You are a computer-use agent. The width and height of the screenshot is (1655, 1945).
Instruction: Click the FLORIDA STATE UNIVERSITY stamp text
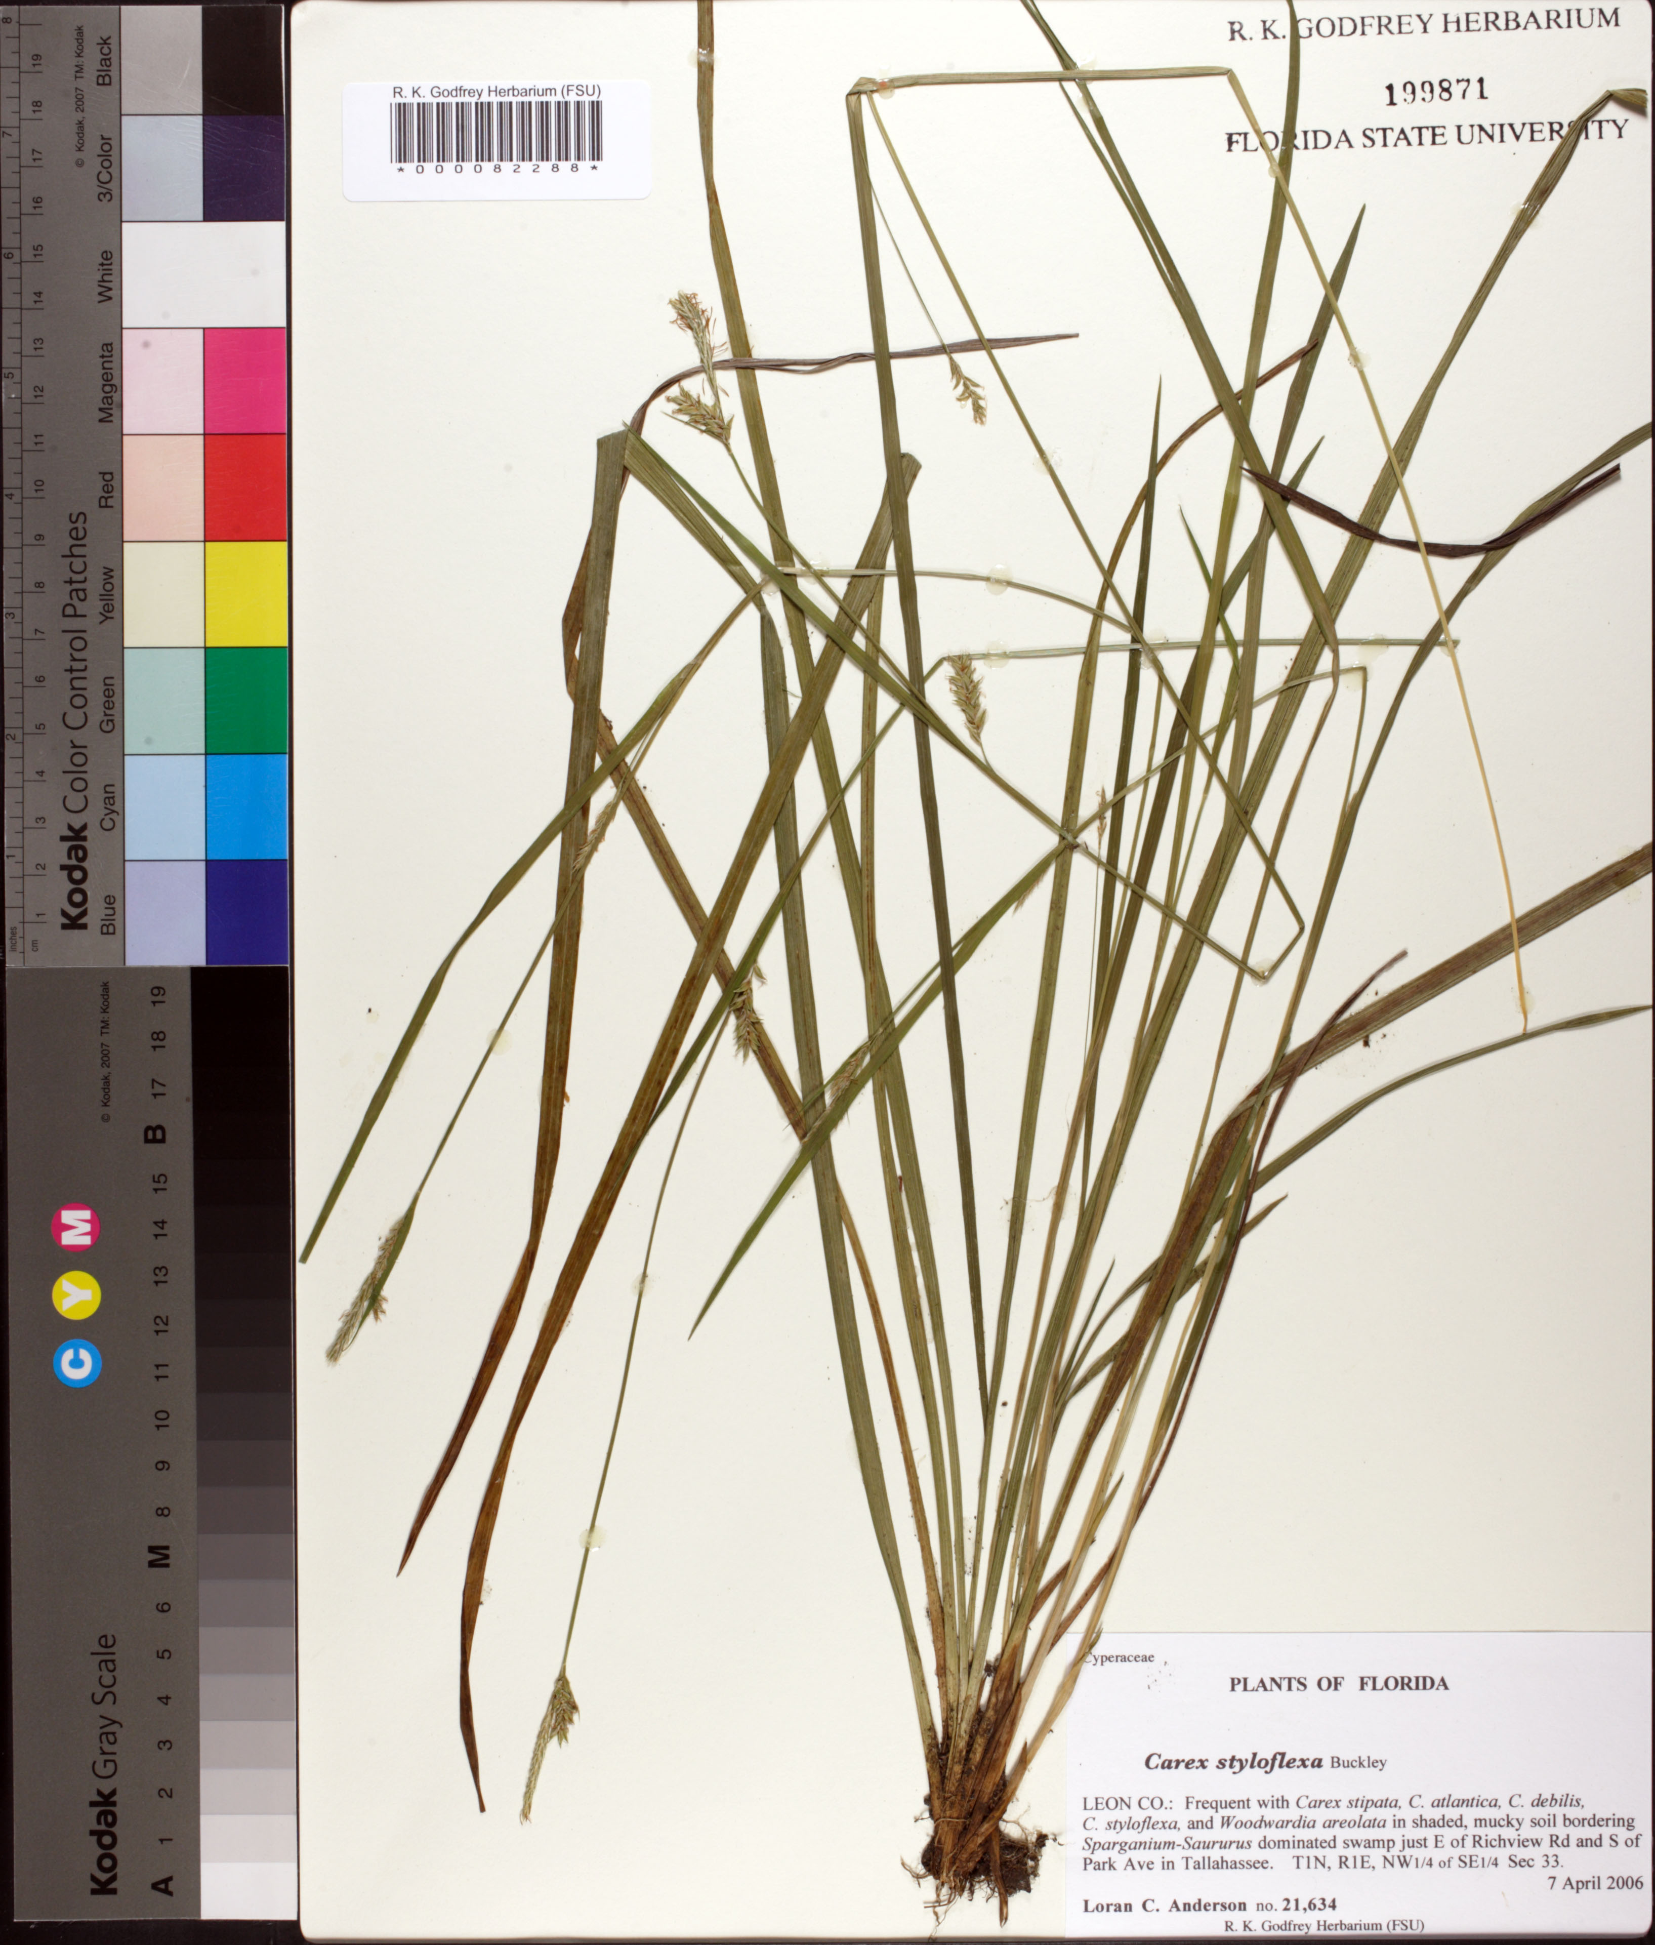pyautogui.click(x=1426, y=136)
